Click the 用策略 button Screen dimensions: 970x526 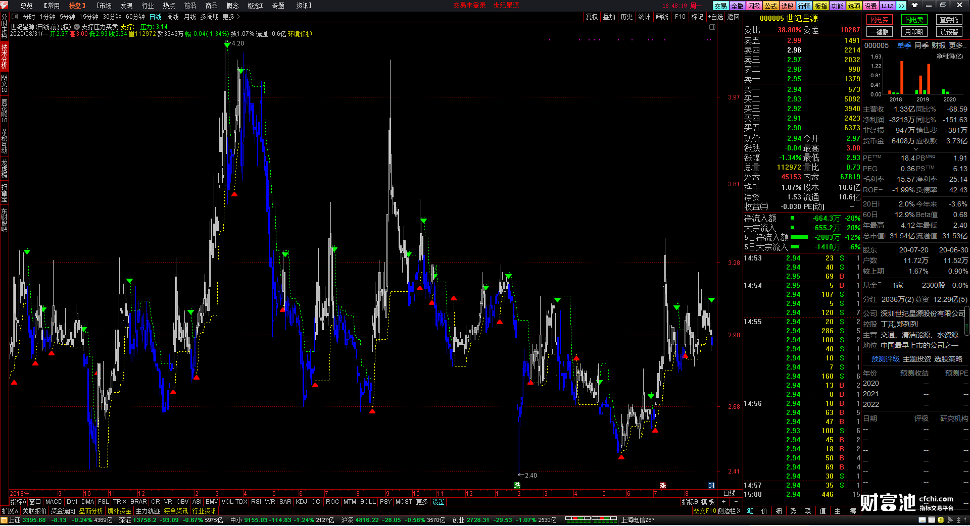click(x=914, y=31)
